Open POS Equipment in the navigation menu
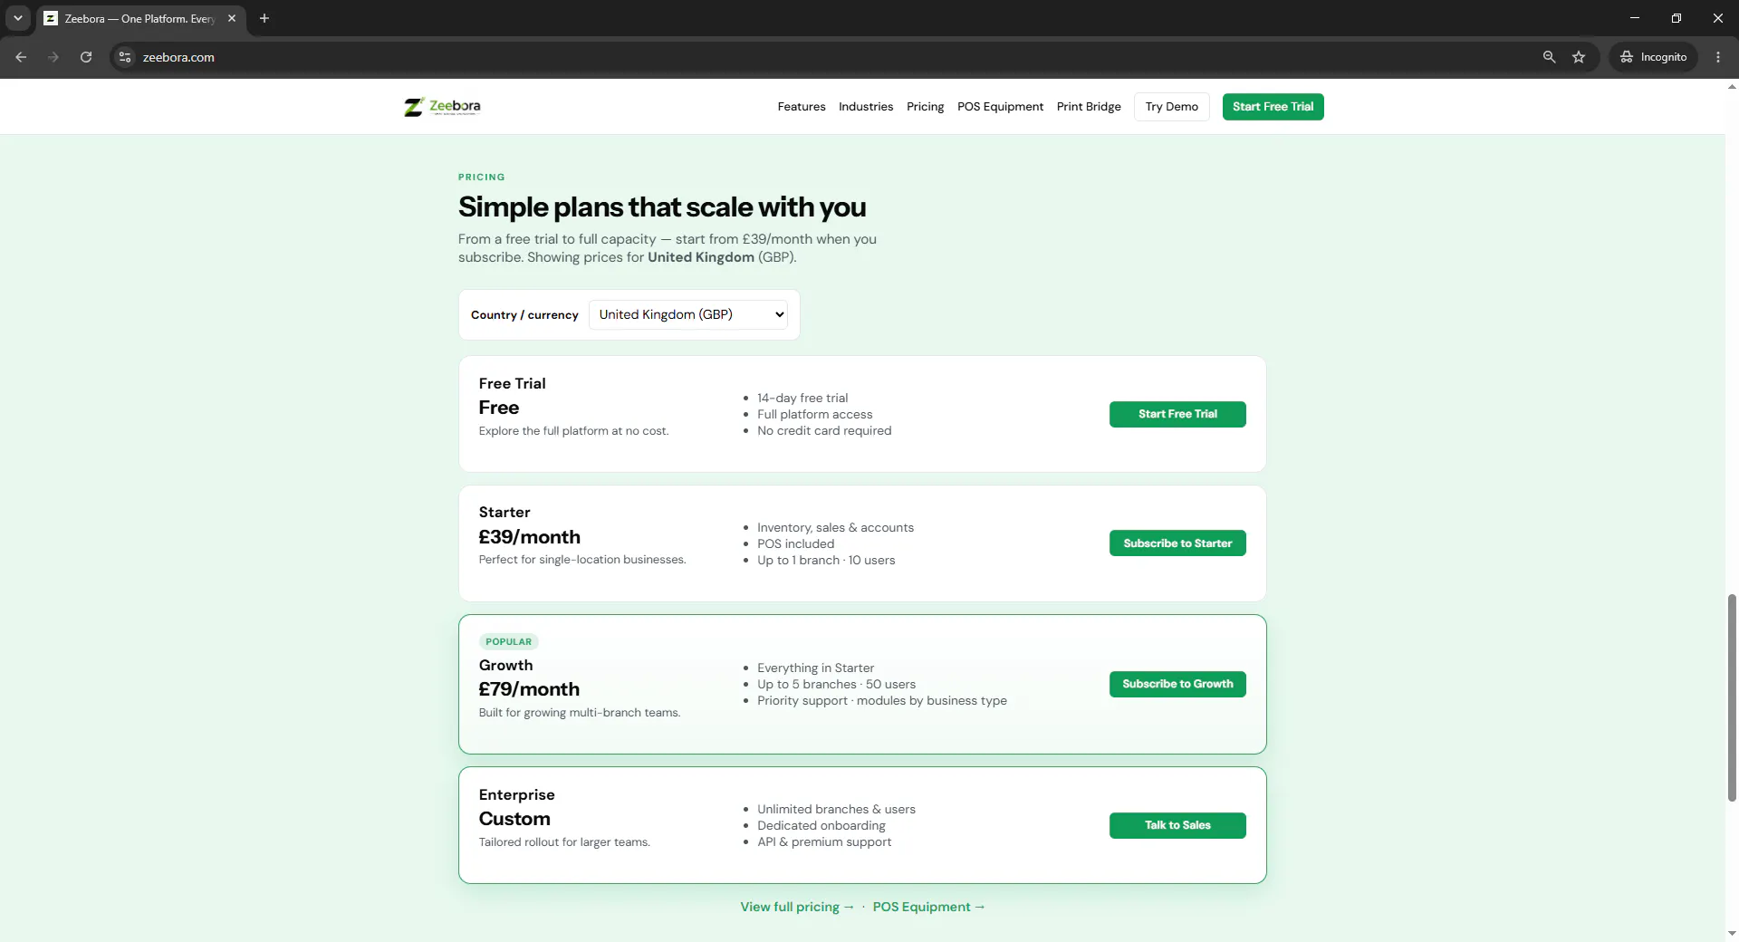This screenshot has height=942, width=1739. [x=1000, y=107]
